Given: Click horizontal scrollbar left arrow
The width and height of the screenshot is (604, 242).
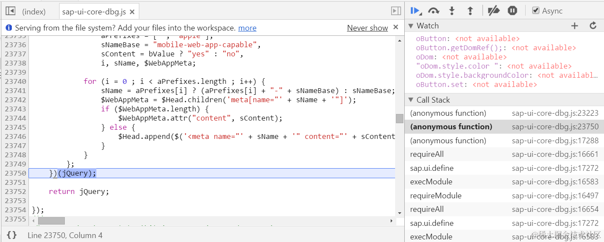Looking at the screenshot, I should [x=33, y=221].
